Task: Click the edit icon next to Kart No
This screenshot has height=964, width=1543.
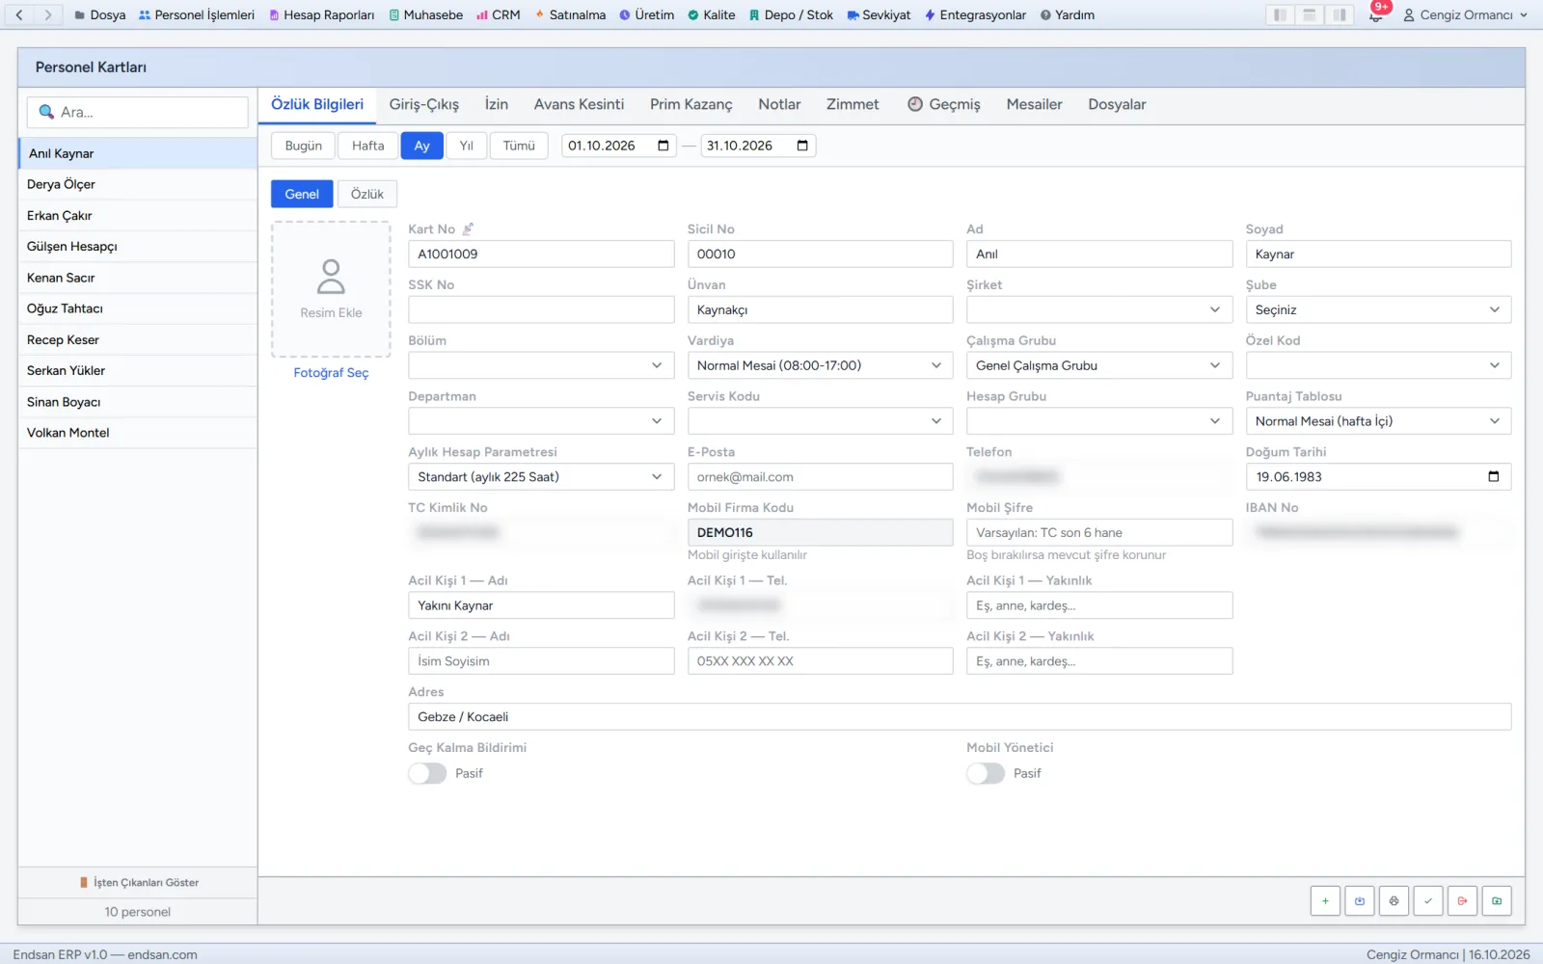Action: point(468,229)
